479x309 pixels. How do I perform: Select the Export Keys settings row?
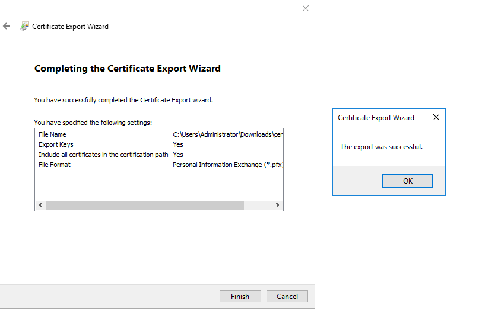159,144
